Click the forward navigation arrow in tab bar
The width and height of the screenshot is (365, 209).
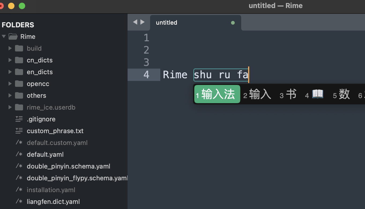143,22
